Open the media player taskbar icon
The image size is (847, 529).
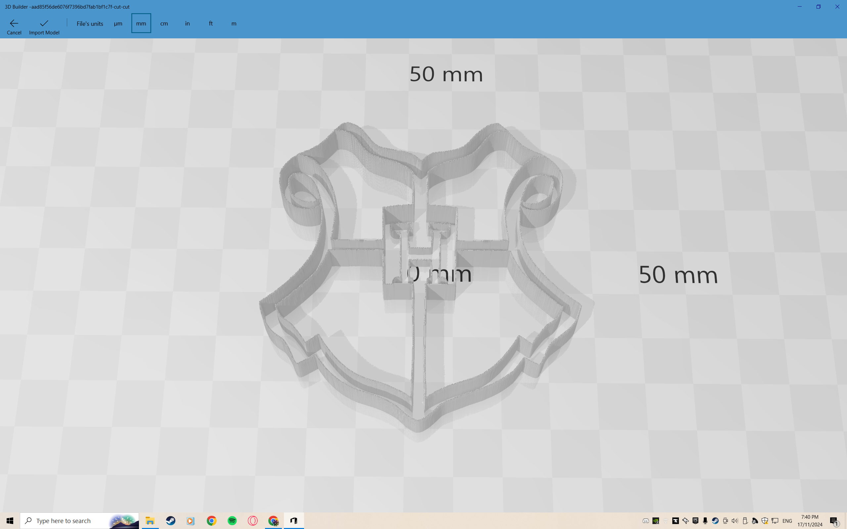(x=191, y=521)
